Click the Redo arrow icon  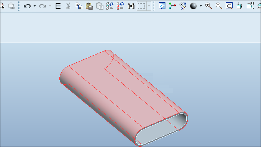(43, 6)
